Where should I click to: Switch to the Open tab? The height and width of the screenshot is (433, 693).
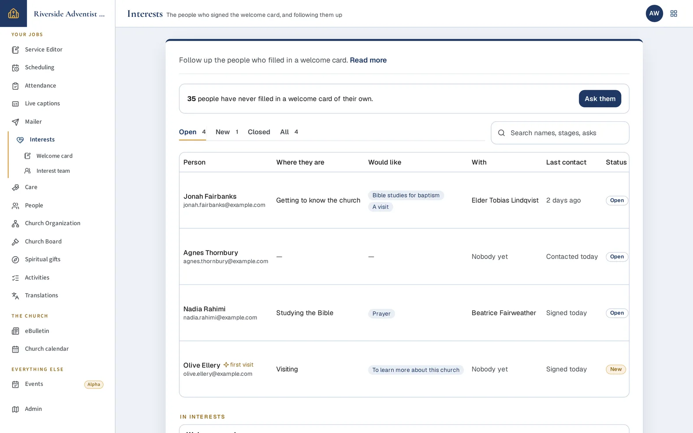tap(192, 132)
